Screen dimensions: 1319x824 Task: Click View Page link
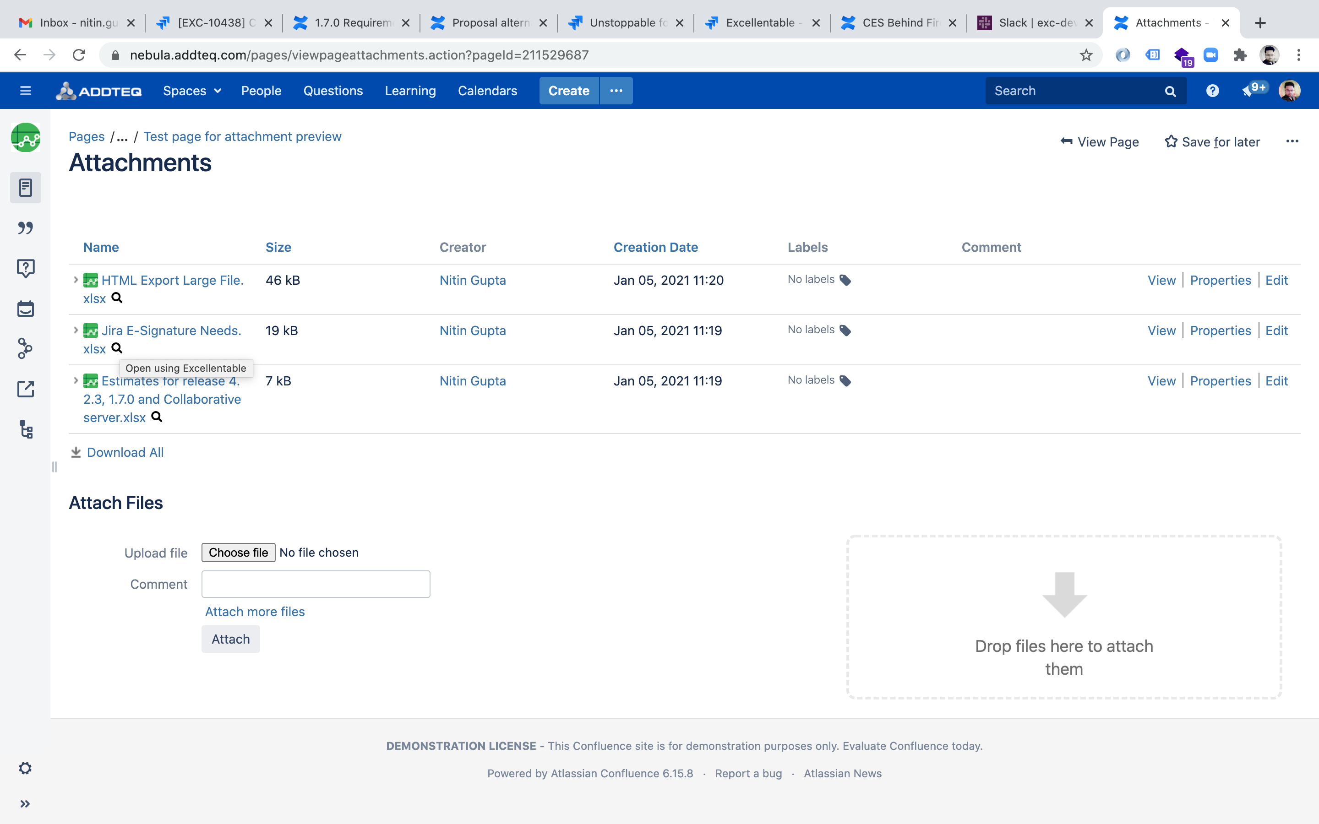click(1100, 142)
